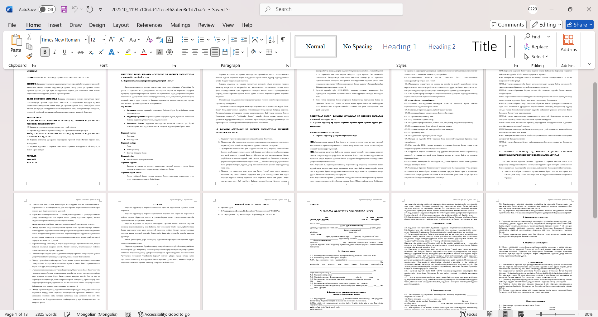Open the Editing mode dropdown
The width and height of the screenshot is (598, 317).
(546, 25)
